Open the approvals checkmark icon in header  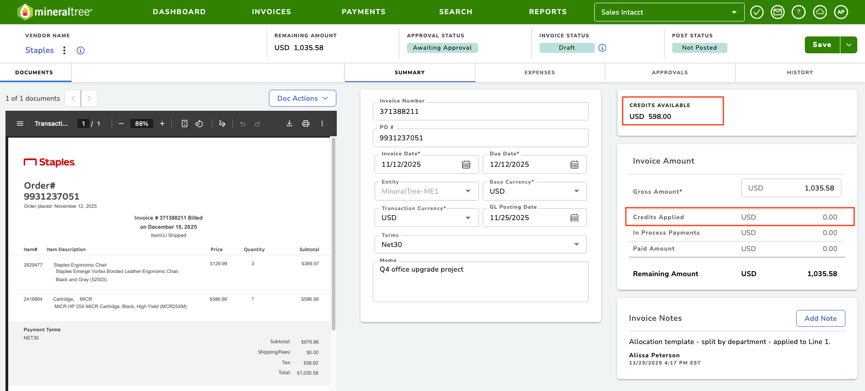tap(757, 12)
